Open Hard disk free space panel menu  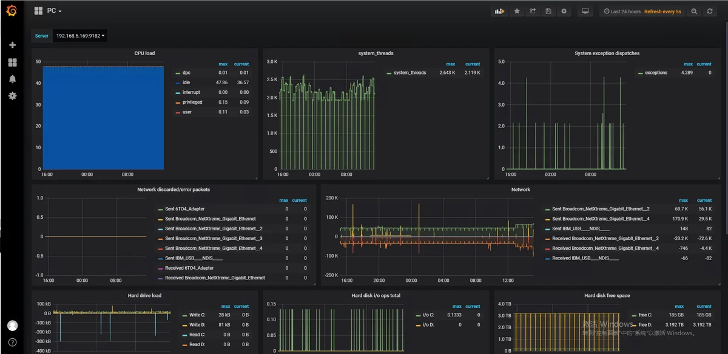click(x=607, y=296)
